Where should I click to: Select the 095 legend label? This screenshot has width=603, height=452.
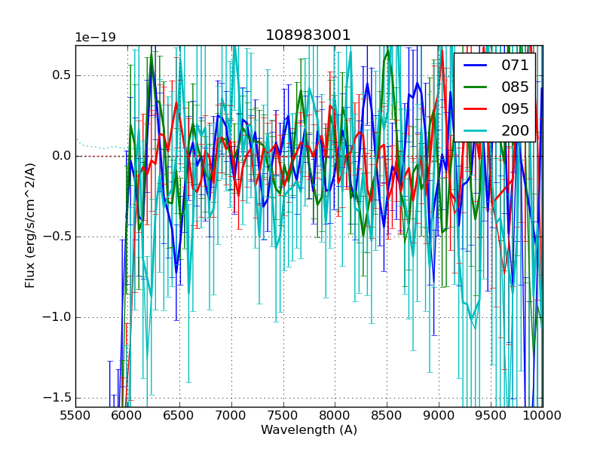[515, 108]
